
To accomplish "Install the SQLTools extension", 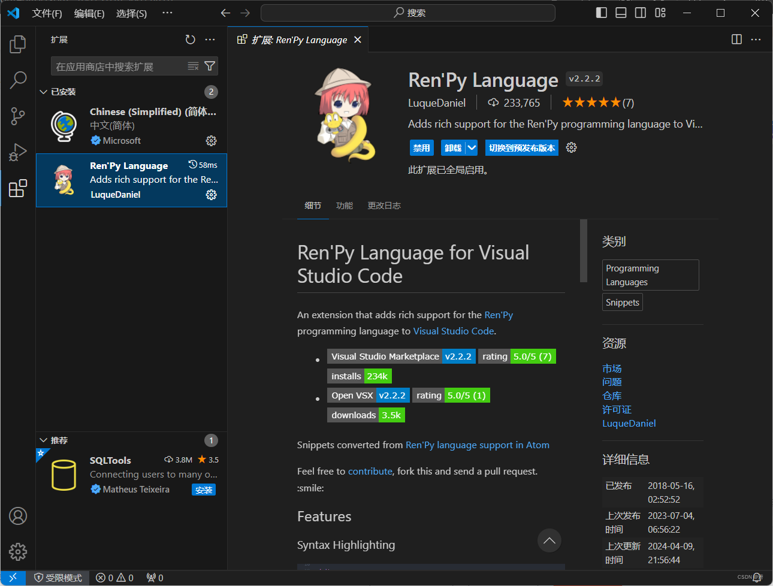I will coord(204,490).
